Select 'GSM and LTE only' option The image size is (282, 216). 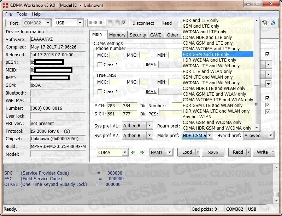click(218, 26)
